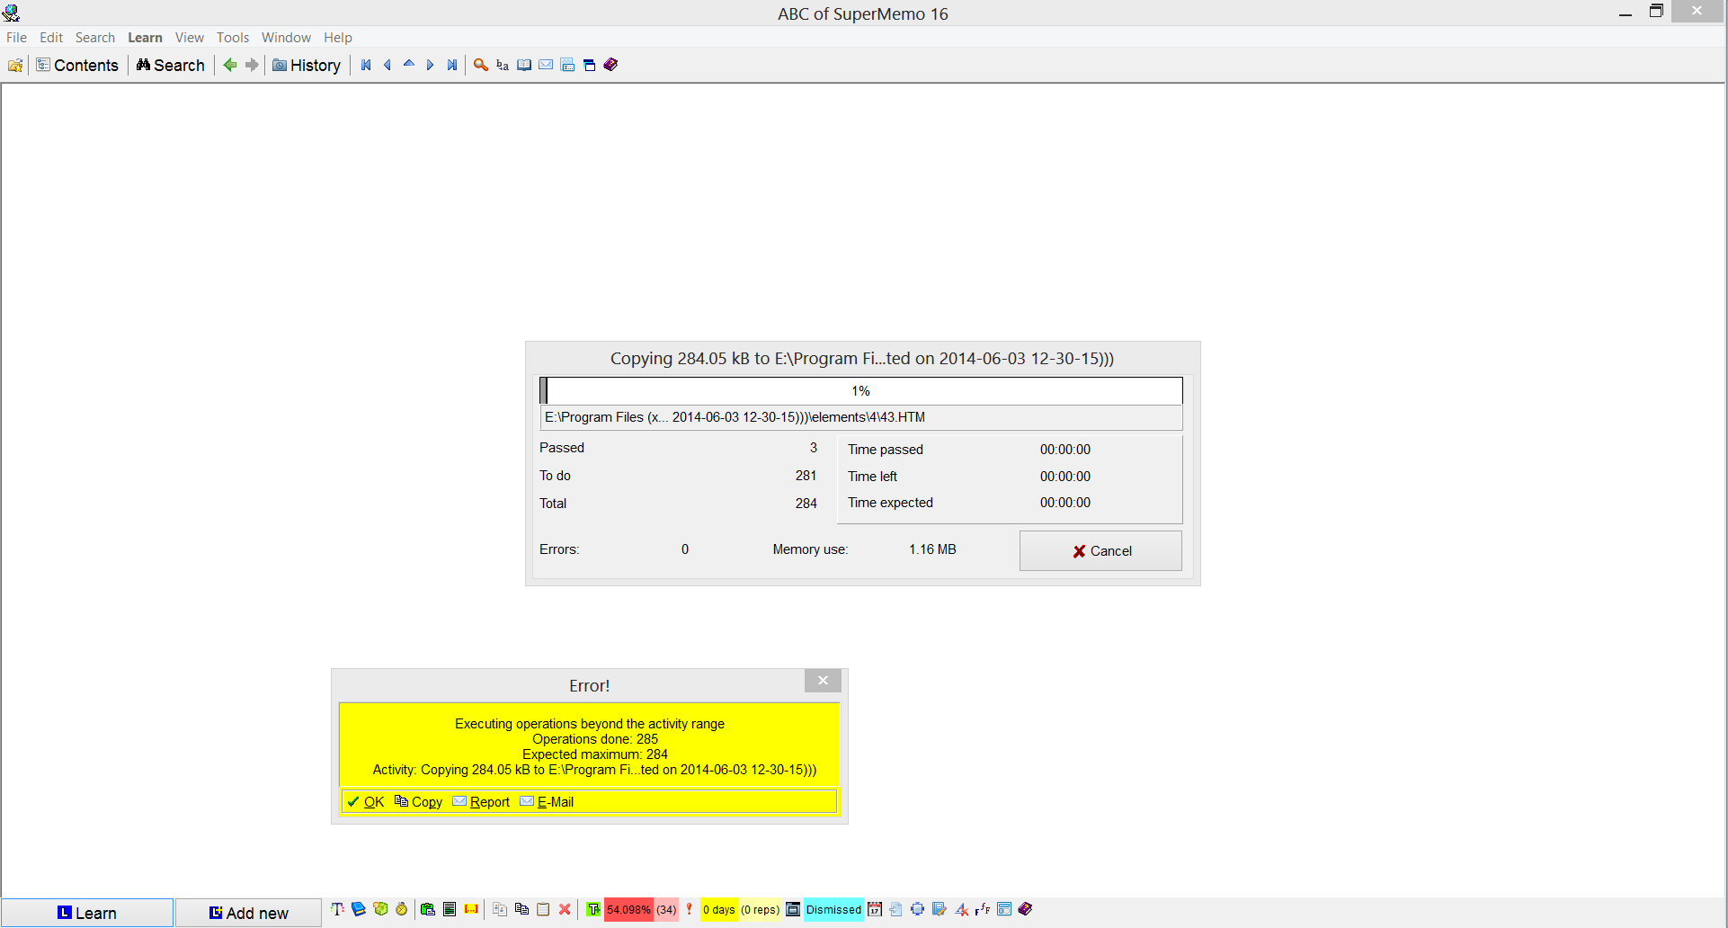Open the Learn menu

pos(145,38)
